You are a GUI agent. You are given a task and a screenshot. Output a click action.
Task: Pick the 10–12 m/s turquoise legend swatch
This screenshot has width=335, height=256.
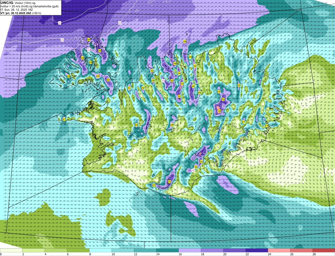tap(123, 250)
